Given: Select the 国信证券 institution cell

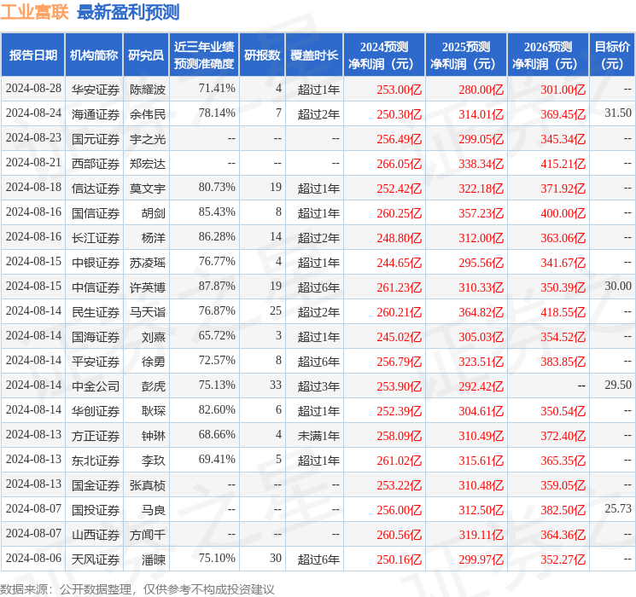Looking at the screenshot, I should tap(96, 213).
